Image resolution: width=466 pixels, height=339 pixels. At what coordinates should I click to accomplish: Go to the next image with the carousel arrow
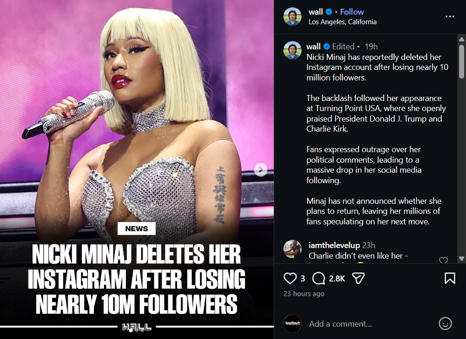260,170
